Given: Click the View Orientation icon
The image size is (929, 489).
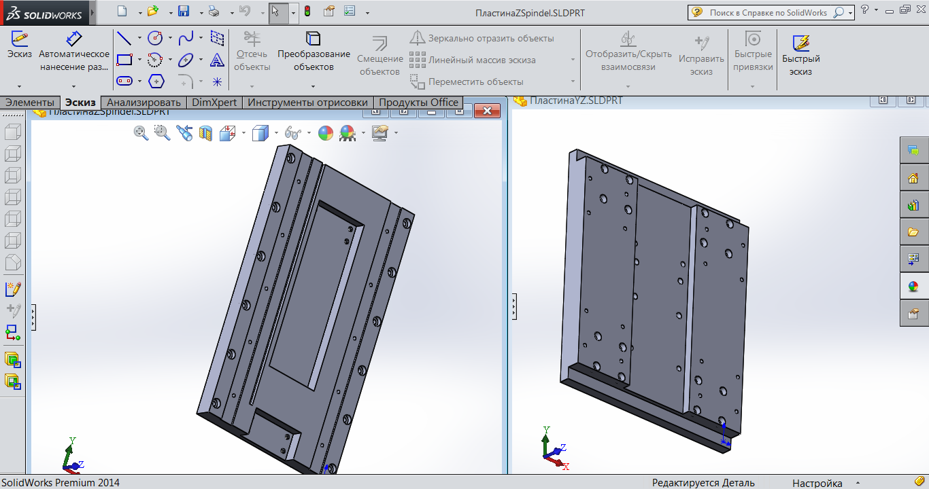Looking at the screenshot, I should click(227, 133).
